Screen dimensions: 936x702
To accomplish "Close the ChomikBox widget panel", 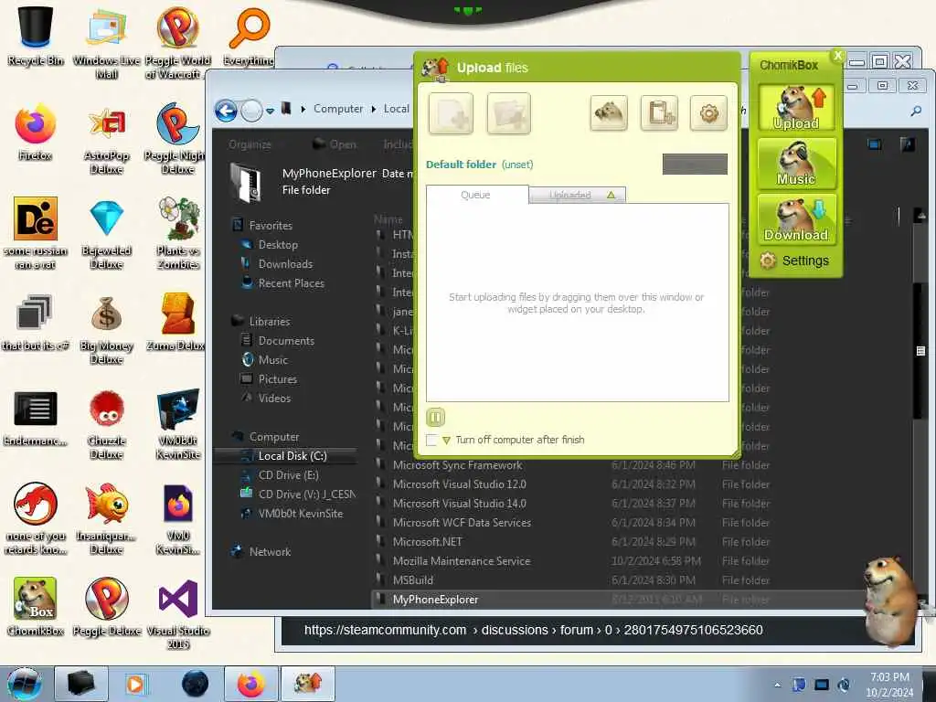I will [837, 56].
